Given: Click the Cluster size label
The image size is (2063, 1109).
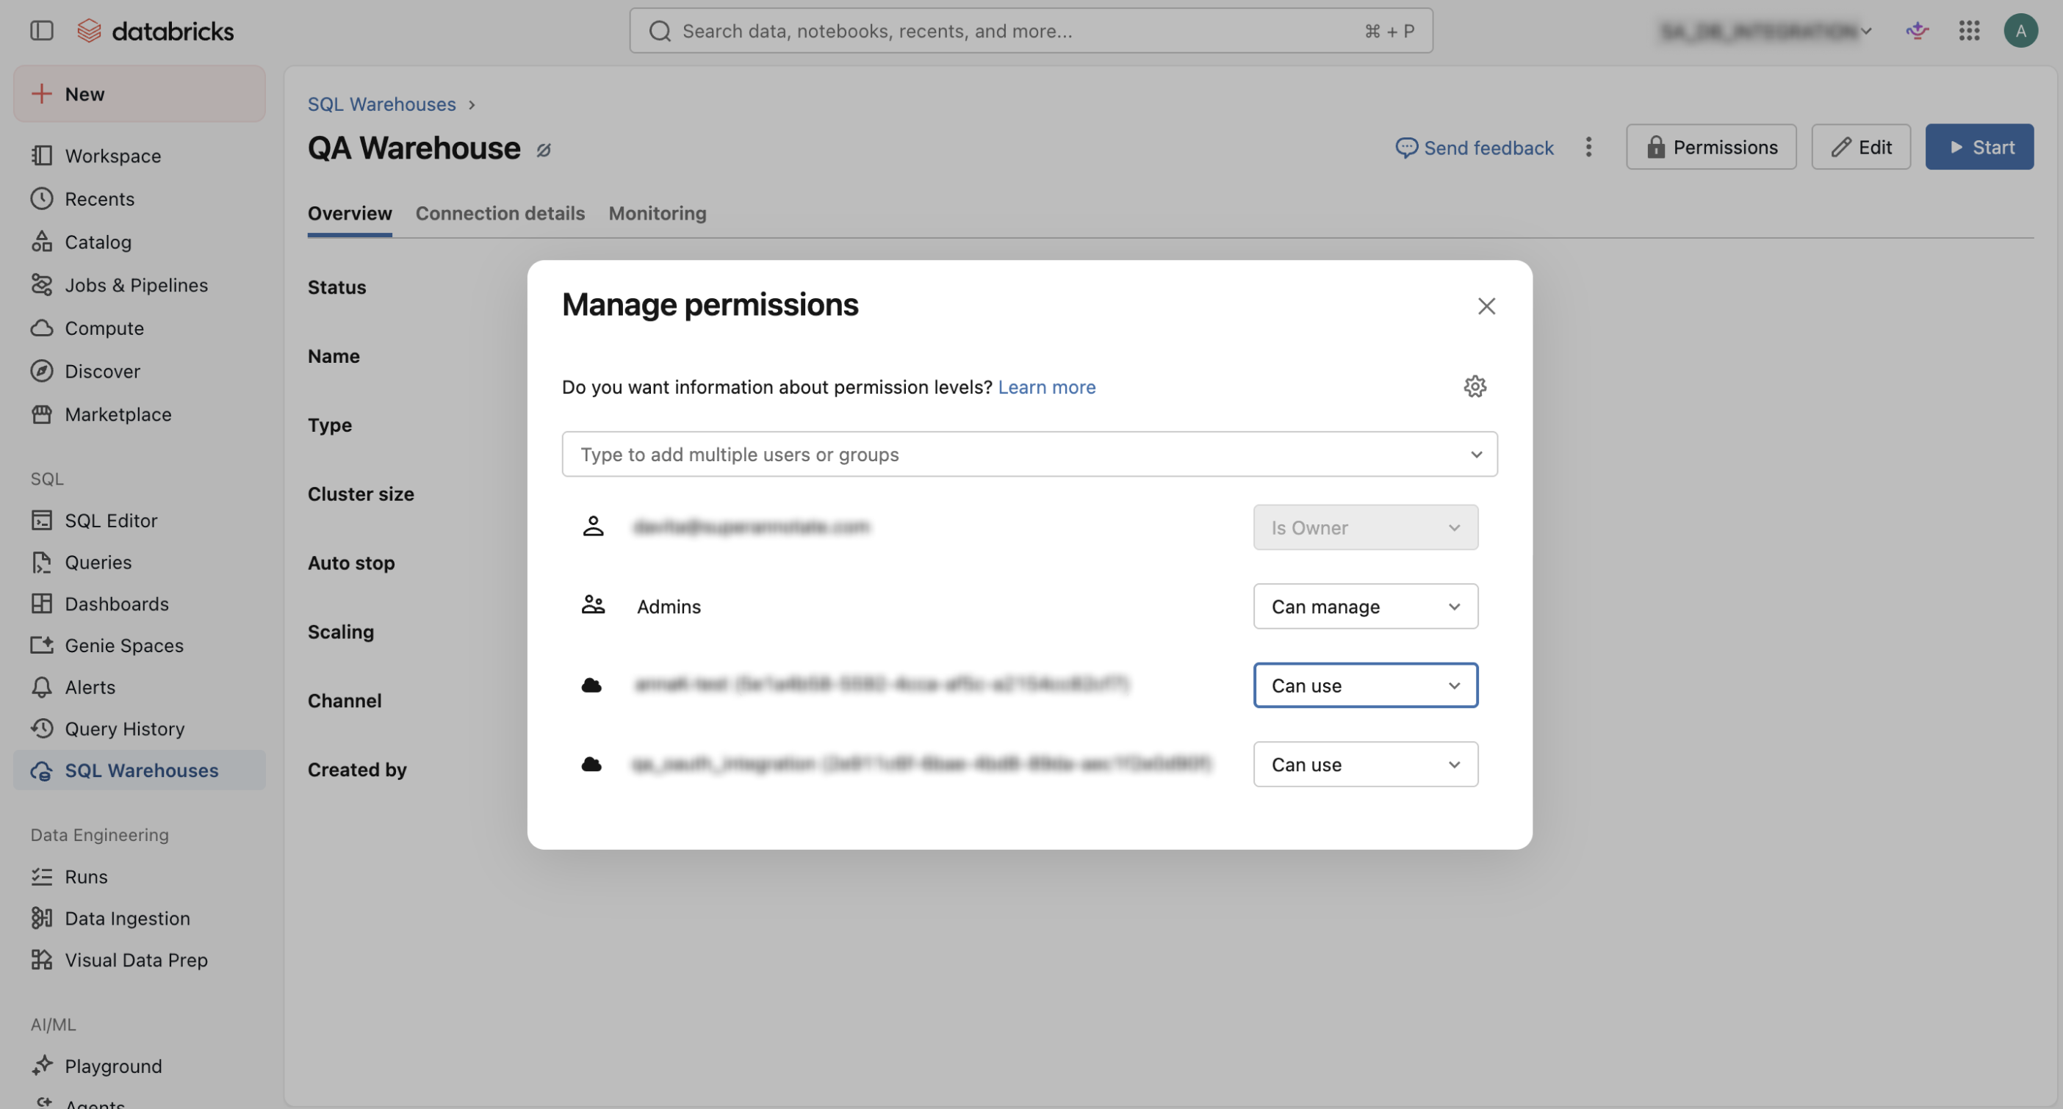Looking at the screenshot, I should coord(361,494).
